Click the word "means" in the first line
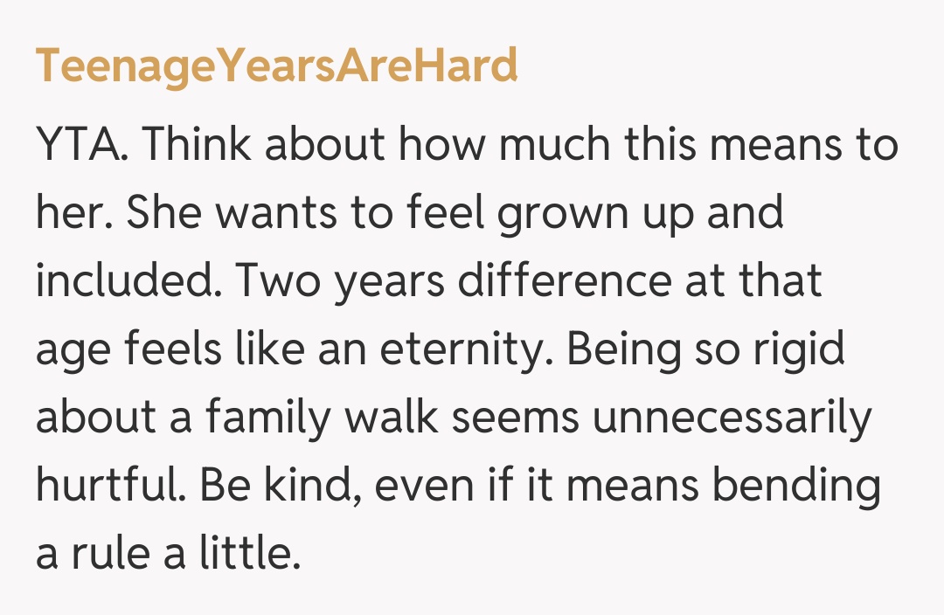This screenshot has width=944, height=615. pos(777,145)
